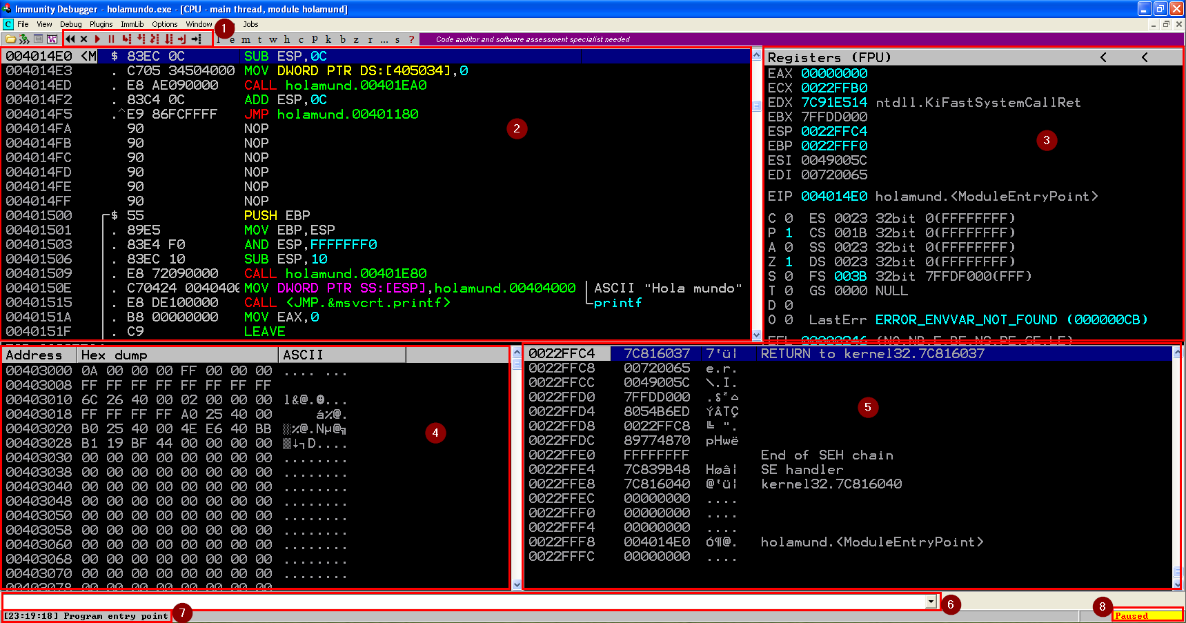
Task: Click into the command input field
Action: [x=462, y=602]
